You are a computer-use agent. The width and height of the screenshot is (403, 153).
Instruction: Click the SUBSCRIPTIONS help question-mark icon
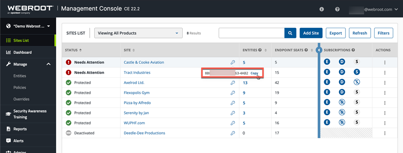pos(353,50)
